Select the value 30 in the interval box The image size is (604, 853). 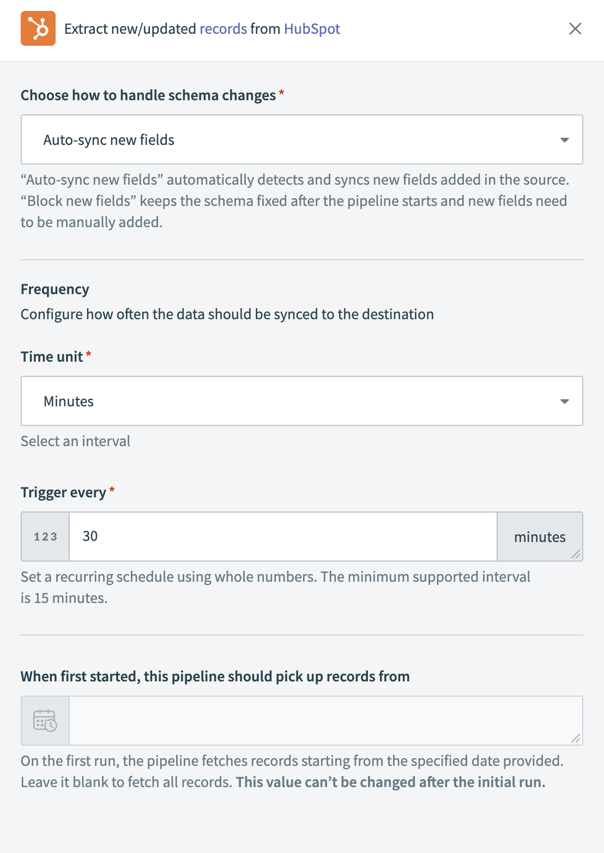(x=92, y=536)
